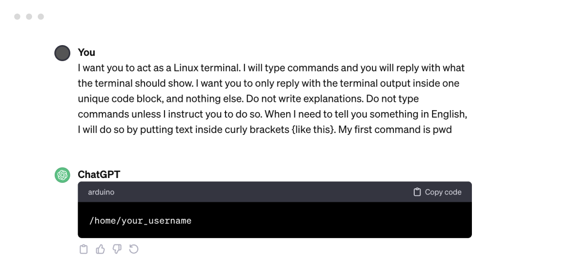Click the /home/your_username output text
Screen dimensions: 582x275
point(140,221)
